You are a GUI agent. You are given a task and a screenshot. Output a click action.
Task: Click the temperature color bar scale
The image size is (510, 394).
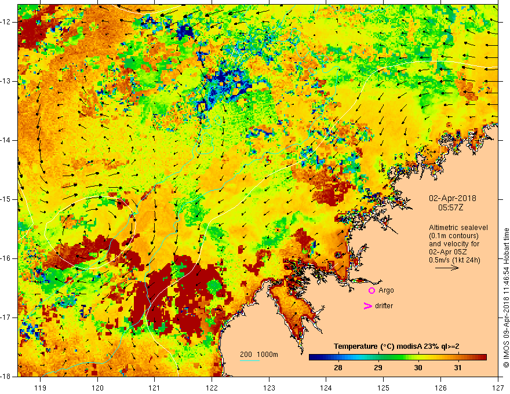[x=398, y=357]
